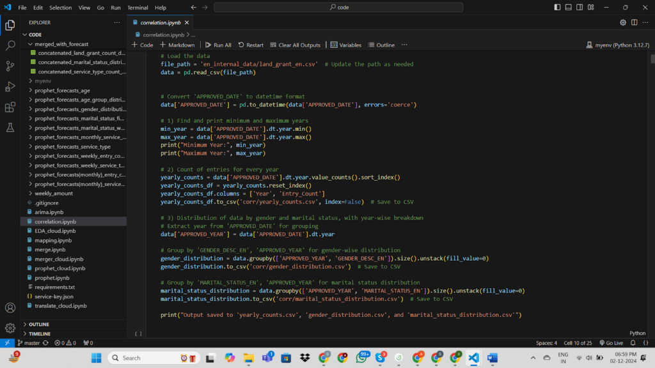The height and width of the screenshot is (368, 655).
Task: Open the Search view in activity bar
Action: 10,46
